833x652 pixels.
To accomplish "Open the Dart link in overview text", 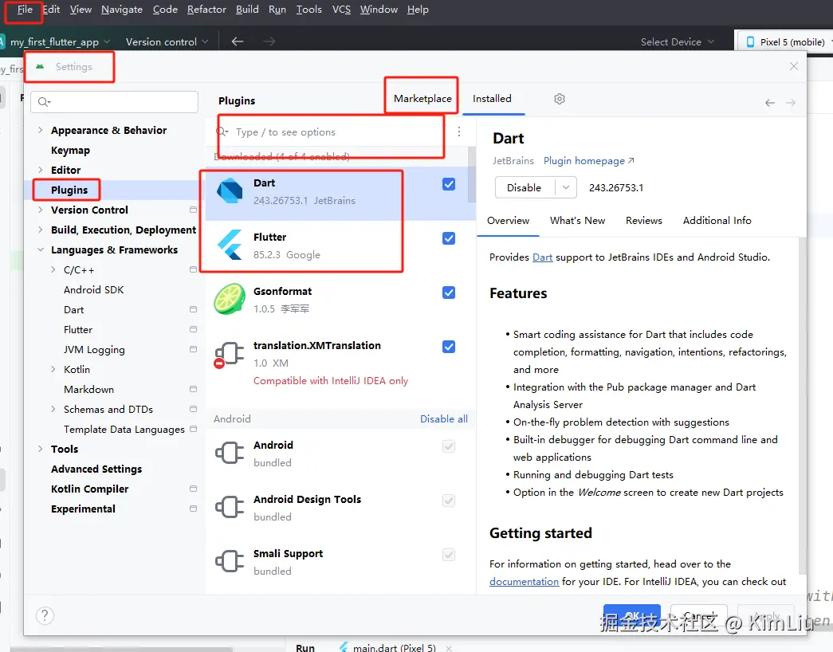I will 542,257.
